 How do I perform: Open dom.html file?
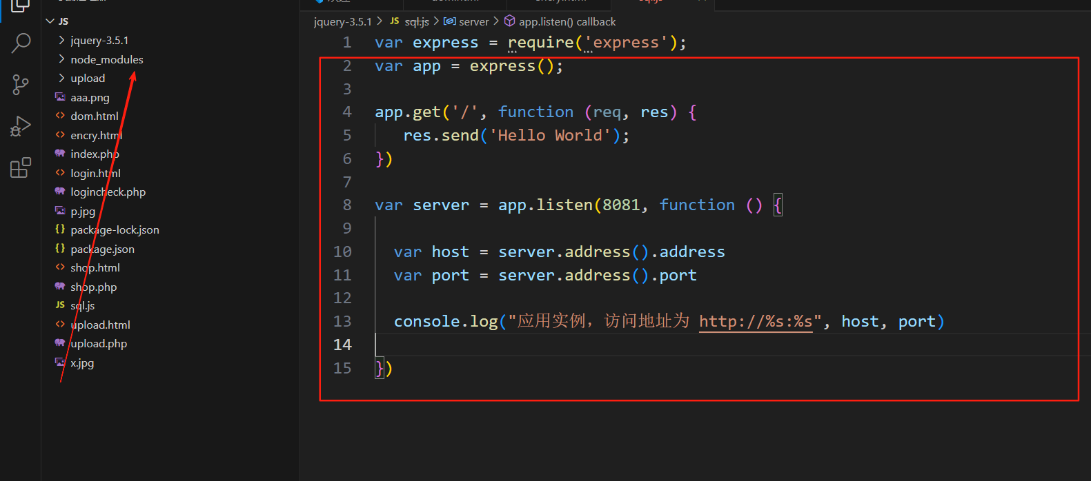[95, 116]
